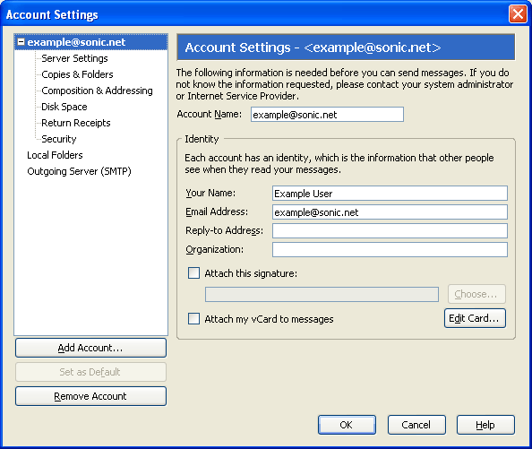Click the Choose... signature button
Viewport: 532px width, 449px height.
(476, 294)
